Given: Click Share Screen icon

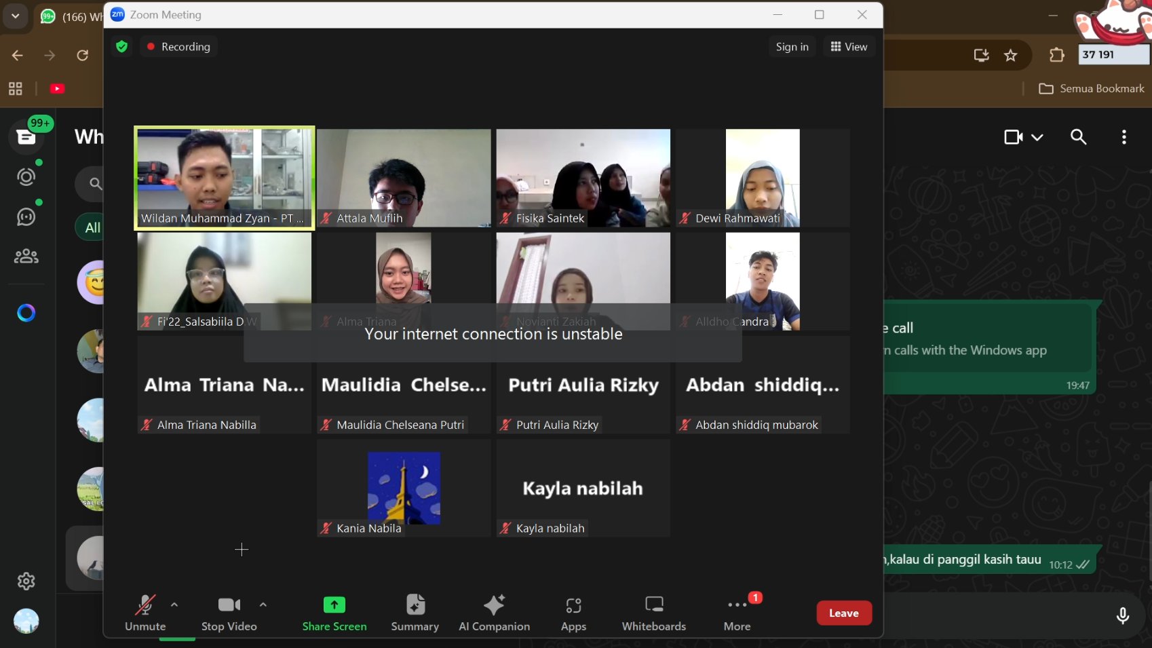Looking at the screenshot, I should tap(334, 605).
